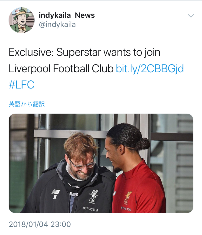Click the NB logo on the red top
202x235 pixels.
114,193
